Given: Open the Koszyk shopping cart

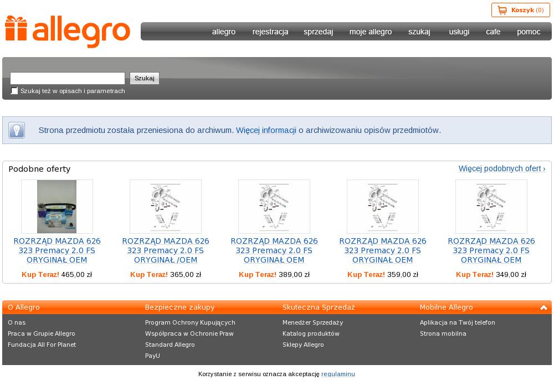Looking at the screenshot, I should (520, 10).
